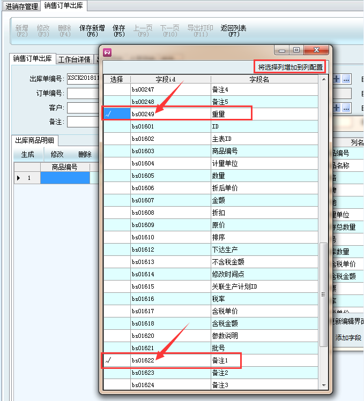Click the dialog's app icon in title bar
Screen dimensions: 364x401
pos(107,52)
